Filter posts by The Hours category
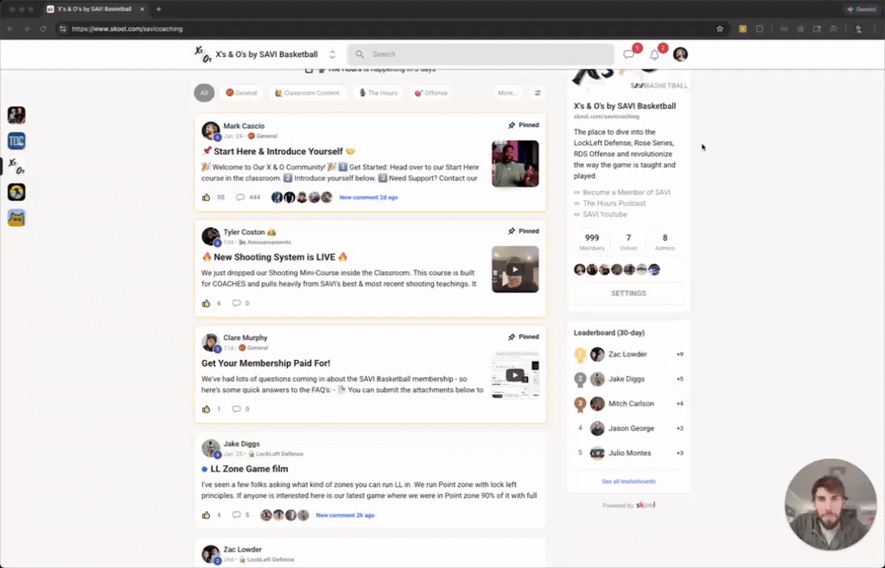885x568 pixels. [379, 93]
